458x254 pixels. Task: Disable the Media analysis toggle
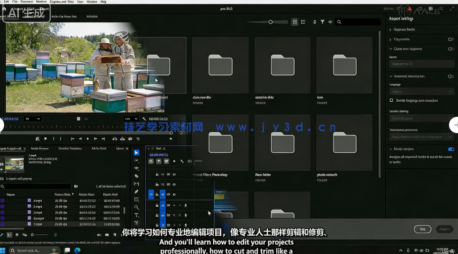[451, 149]
